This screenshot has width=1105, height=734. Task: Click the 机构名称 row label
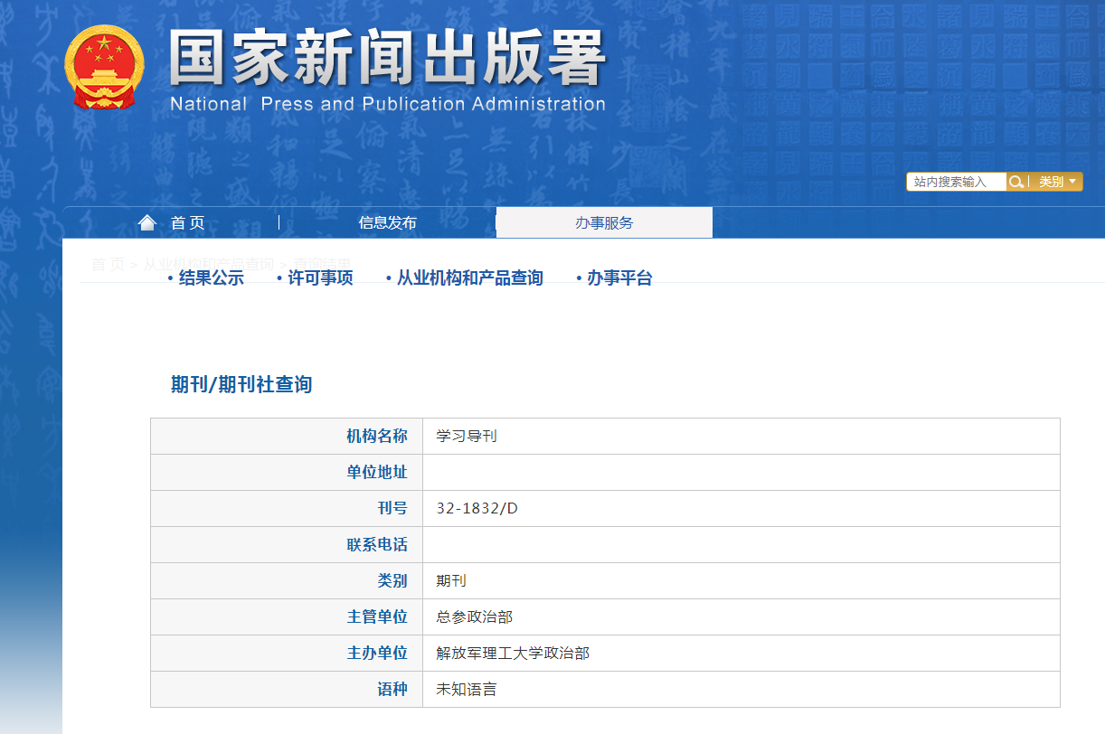pyautogui.click(x=377, y=437)
